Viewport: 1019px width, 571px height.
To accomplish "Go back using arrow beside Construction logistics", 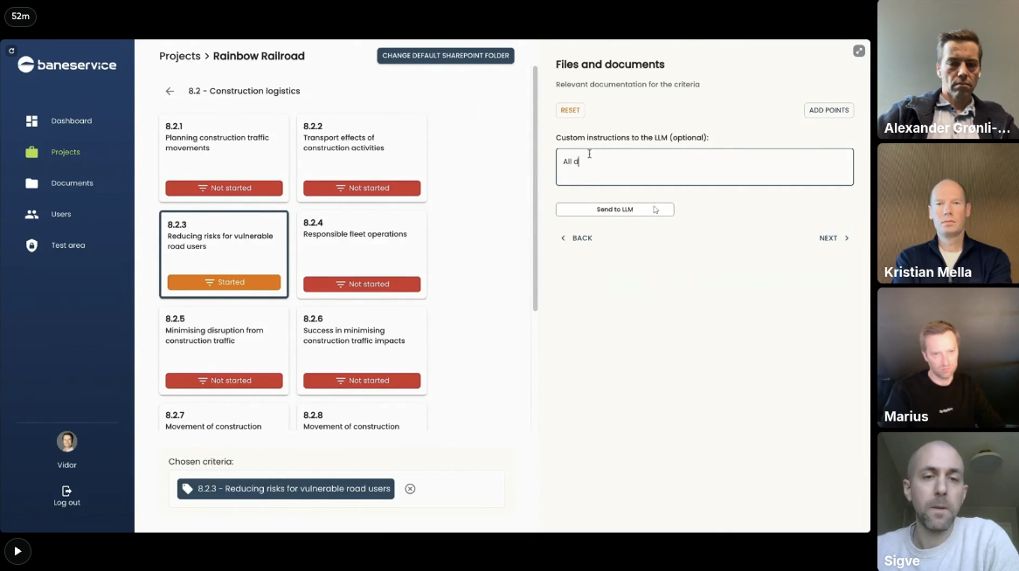I will pos(170,92).
